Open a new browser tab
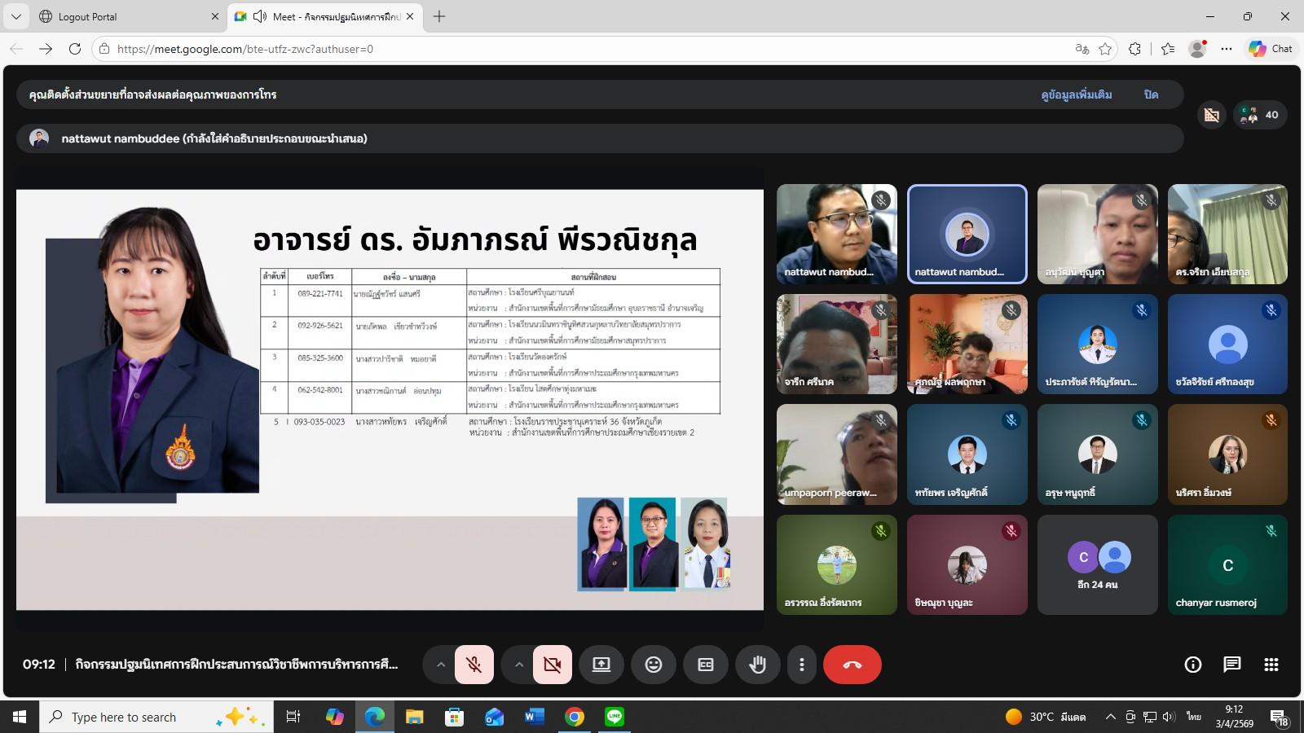Image resolution: width=1304 pixels, height=733 pixels. coord(439,16)
